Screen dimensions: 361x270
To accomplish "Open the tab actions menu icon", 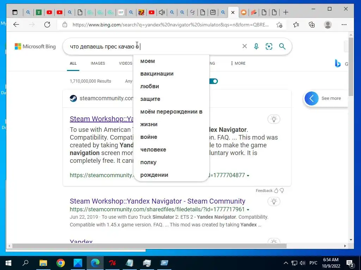I will pyautogui.click(x=15, y=12).
